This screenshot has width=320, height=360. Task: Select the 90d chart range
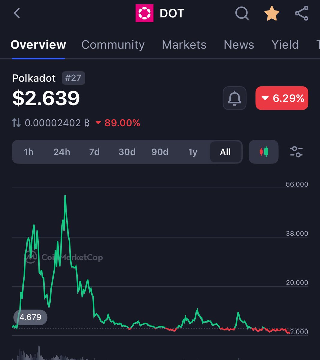[160, 152]
